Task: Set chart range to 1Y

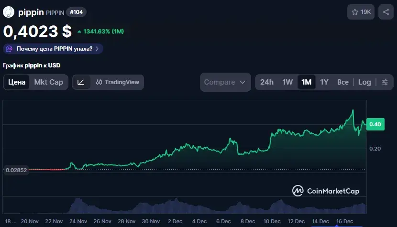Action: coord(324,82)
